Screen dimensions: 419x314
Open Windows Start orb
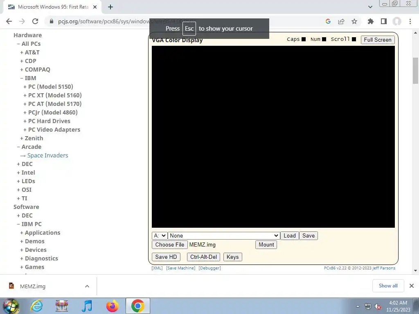[11, 306]
